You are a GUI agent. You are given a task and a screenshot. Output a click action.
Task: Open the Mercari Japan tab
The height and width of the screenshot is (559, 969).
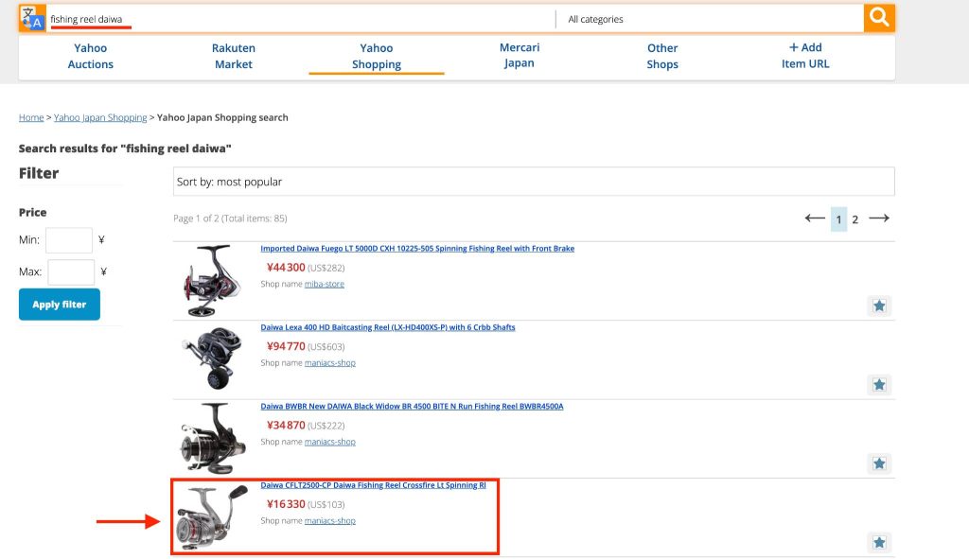pyautogui.click(x=520, y=55)
